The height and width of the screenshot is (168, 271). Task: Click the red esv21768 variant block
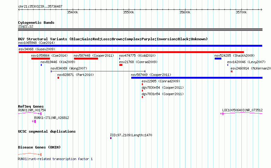121,65
